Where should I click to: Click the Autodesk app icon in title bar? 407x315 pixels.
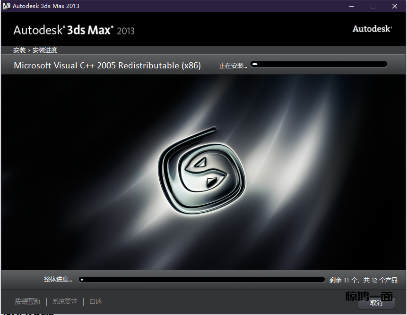click(6, 6)
